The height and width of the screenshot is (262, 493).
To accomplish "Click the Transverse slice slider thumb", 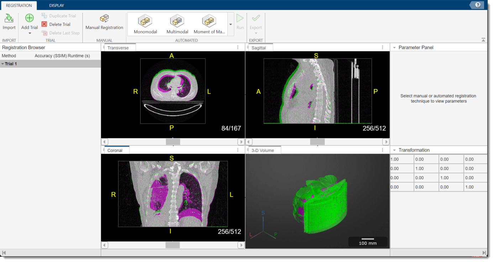I will tap(173, 142).
